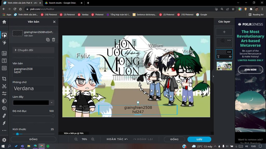Open browser Extensions puzzle icon
This screenshot has width=266, height=149.
[251, 9]
